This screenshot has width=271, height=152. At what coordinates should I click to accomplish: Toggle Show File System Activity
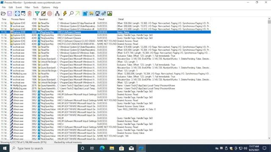[x=91, y=14]
